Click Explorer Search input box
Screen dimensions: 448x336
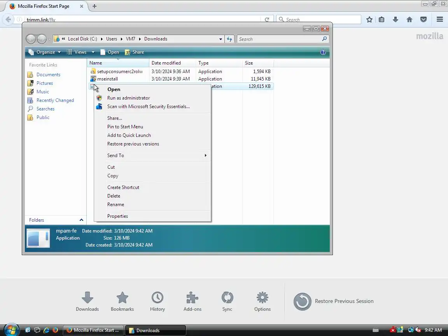coord(279,39)
